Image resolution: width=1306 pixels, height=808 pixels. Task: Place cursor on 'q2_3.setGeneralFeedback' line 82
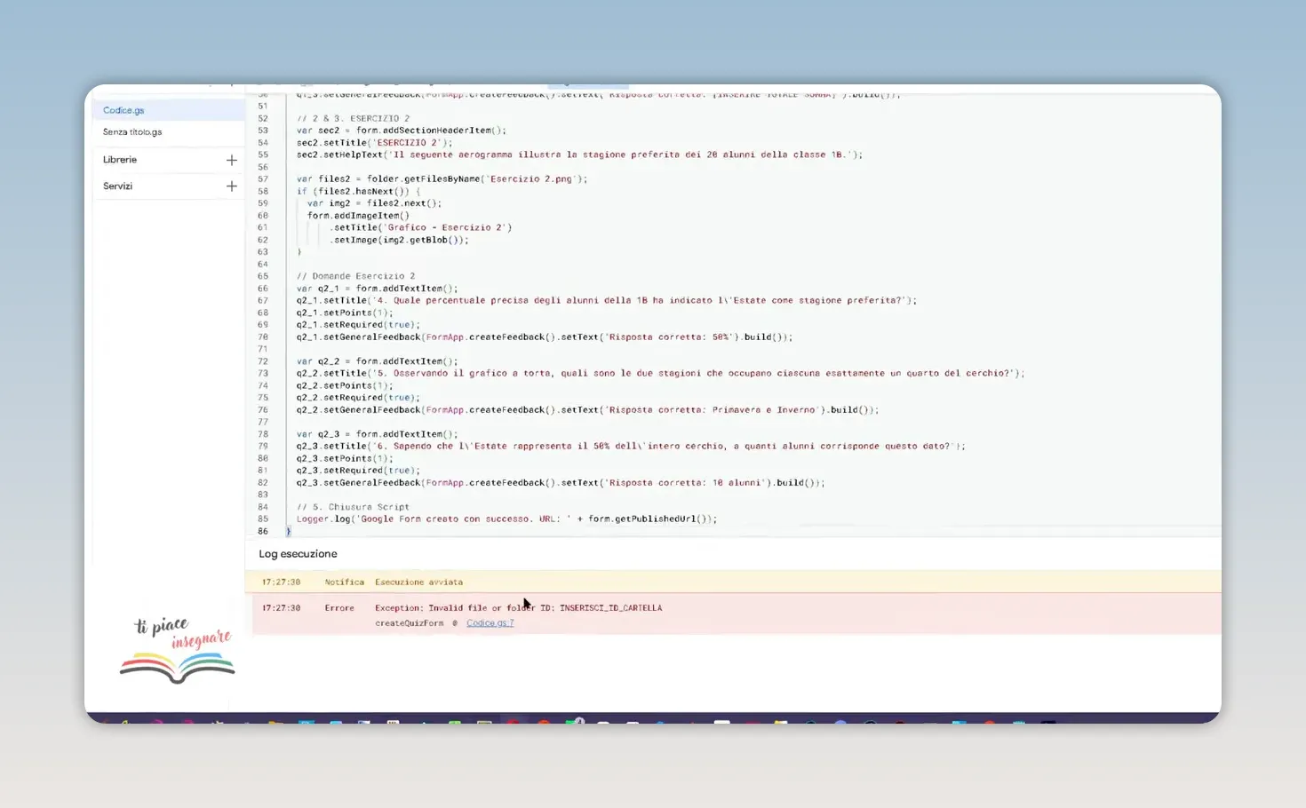[x=561, y=483]
